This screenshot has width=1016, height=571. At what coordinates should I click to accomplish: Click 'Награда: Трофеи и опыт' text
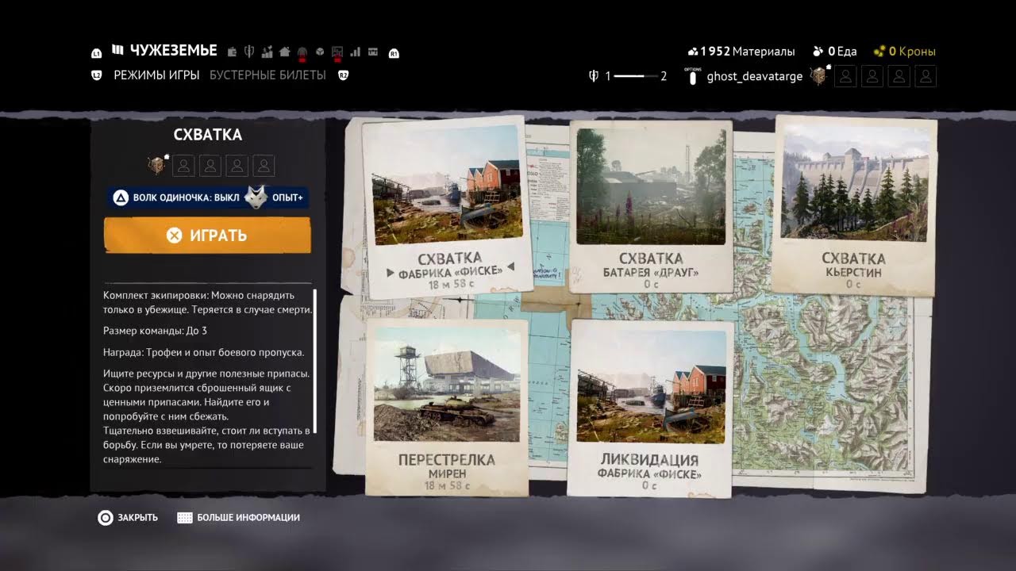[203, 352]
